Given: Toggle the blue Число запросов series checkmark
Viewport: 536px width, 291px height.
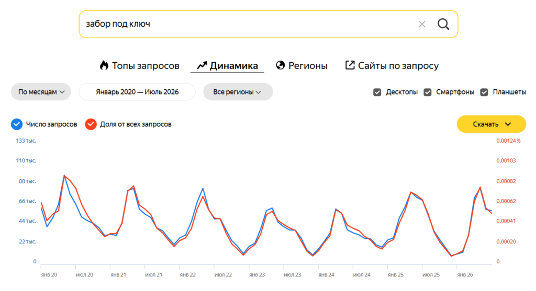Looking at the screenshot, I should click(x=17, y=124).
